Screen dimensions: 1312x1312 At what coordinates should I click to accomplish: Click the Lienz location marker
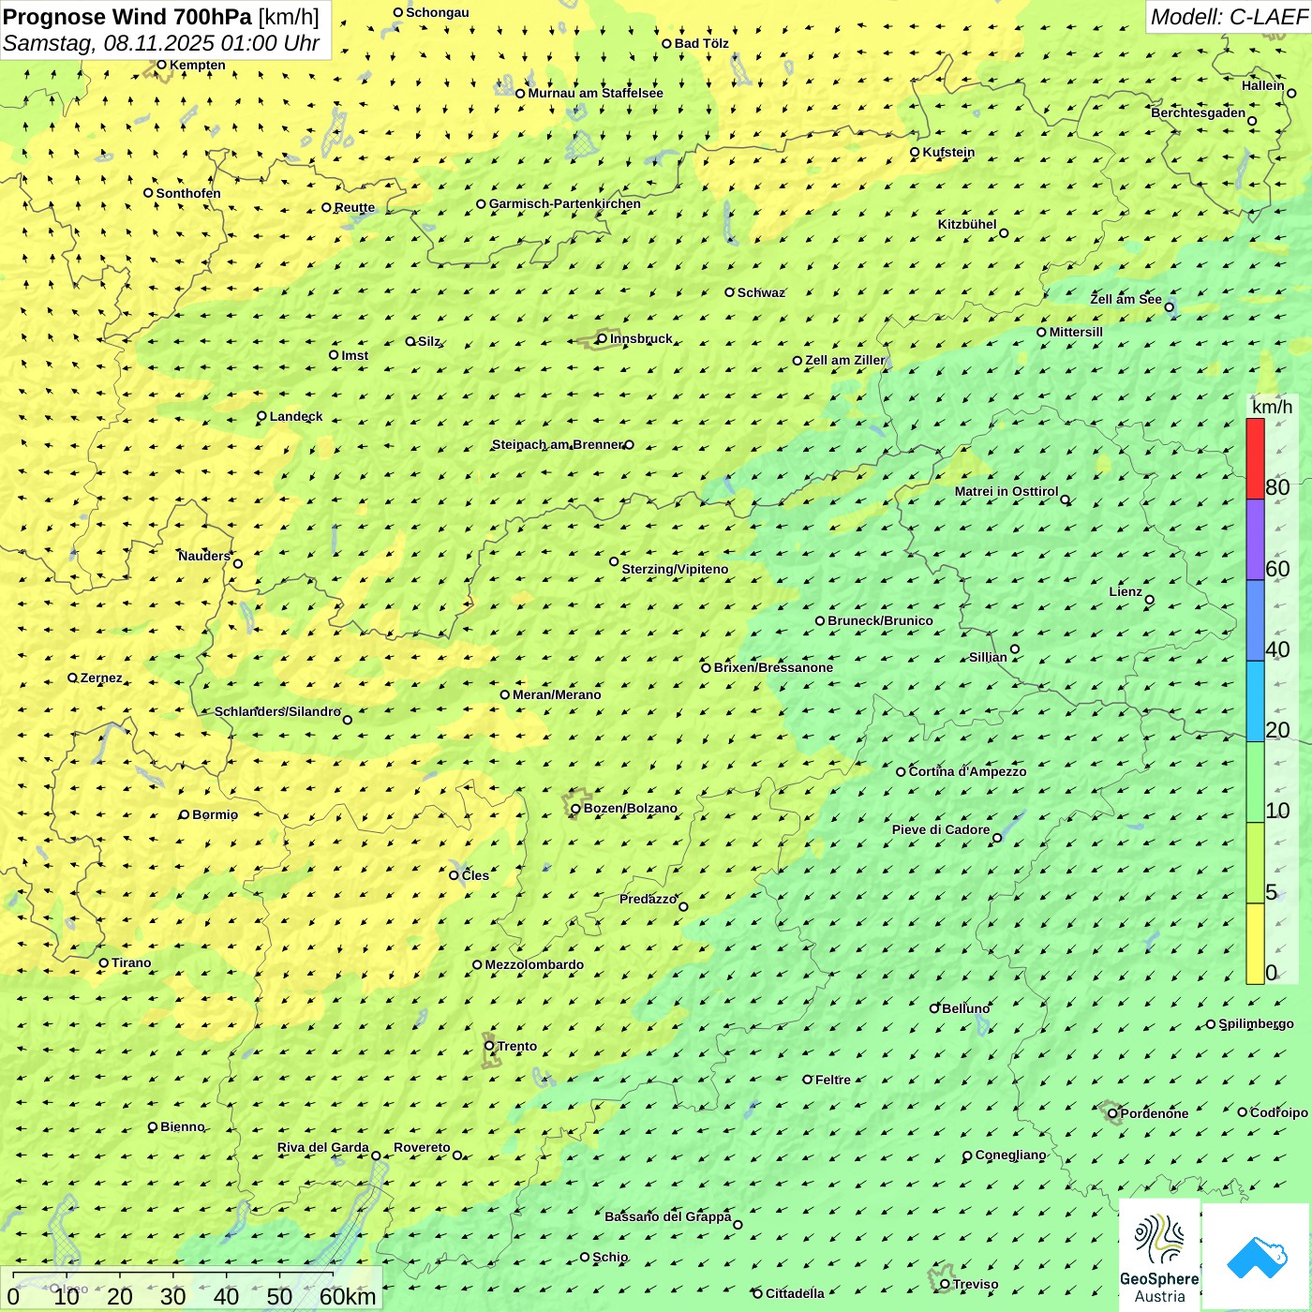click(1150, 600)
